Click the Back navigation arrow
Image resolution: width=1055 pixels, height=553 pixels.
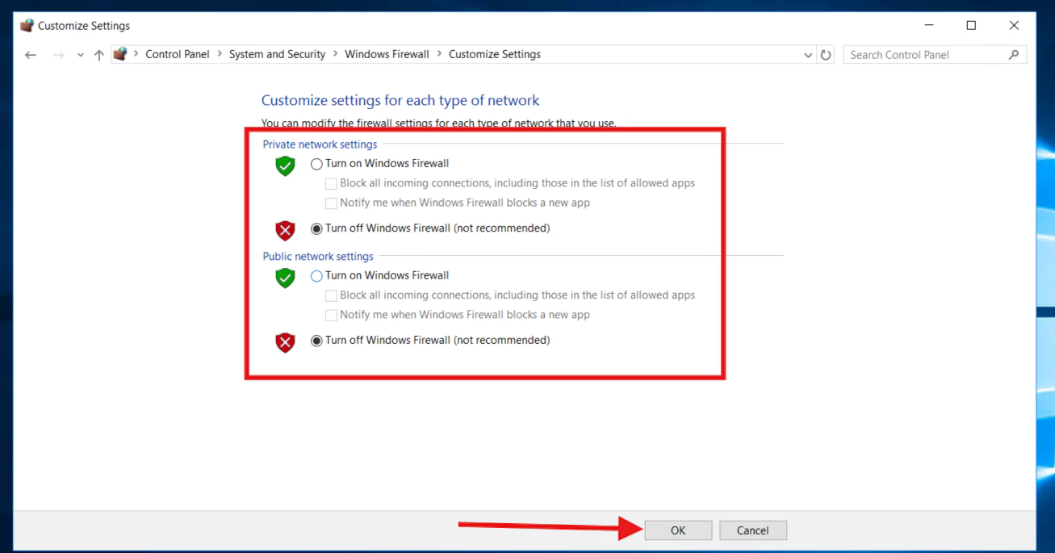pyautogui.click(x=31, y=55)
